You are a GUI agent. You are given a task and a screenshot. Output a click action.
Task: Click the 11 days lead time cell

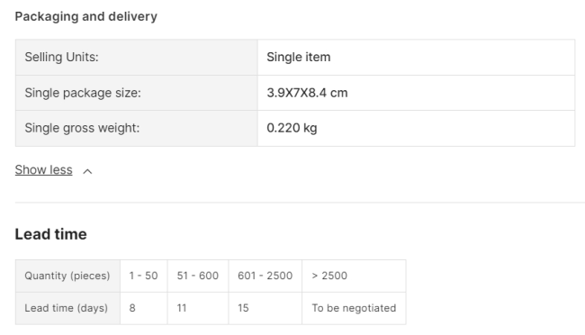coord(198,308)
